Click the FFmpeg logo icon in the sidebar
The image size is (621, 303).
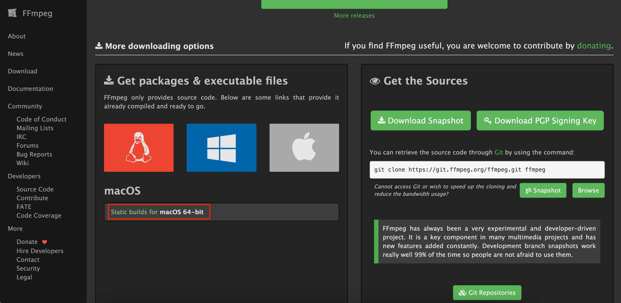click(12, 13)
